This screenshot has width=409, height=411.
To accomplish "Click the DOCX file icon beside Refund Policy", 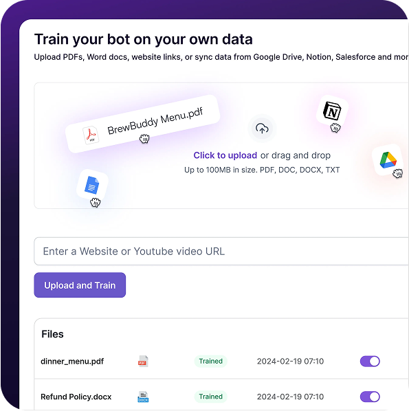I will point(143,397).
